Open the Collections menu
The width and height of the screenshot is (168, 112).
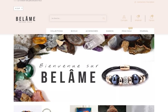tap(57, 31)
